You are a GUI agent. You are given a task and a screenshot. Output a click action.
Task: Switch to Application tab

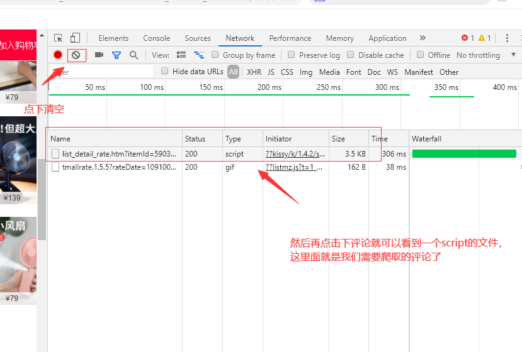pos(387,38)
